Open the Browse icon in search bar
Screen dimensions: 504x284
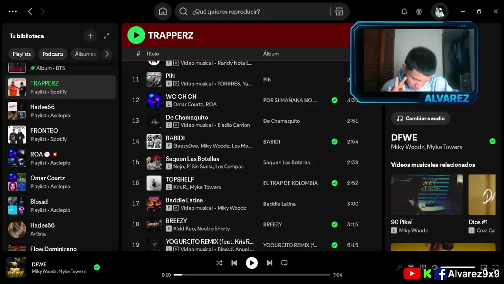[339, 11]
